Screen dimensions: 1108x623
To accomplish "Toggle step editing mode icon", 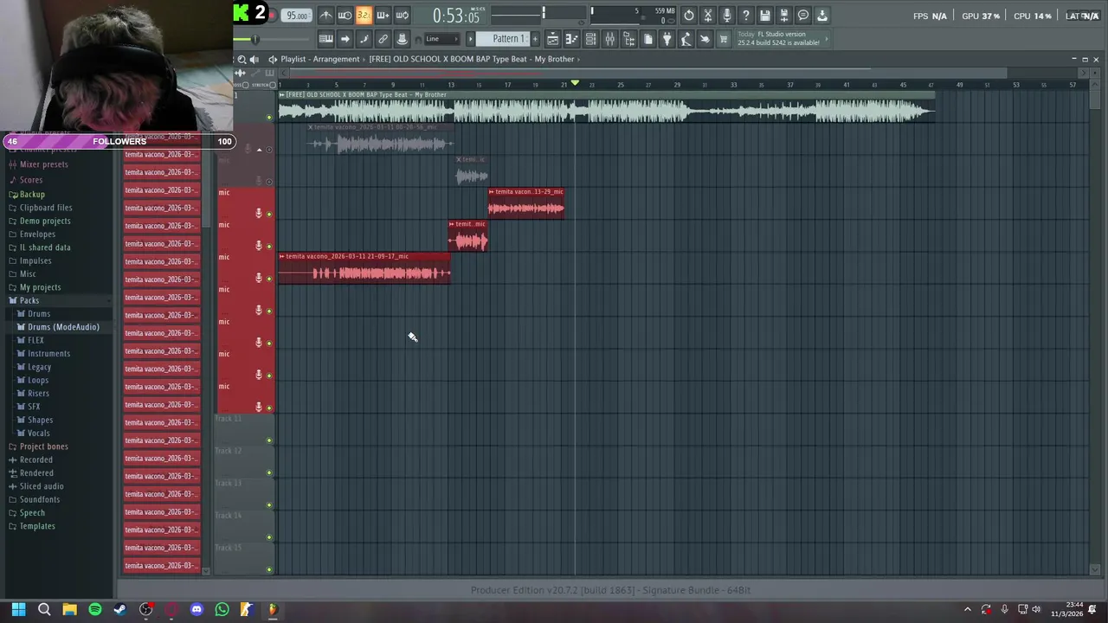I will click(364, 39).
